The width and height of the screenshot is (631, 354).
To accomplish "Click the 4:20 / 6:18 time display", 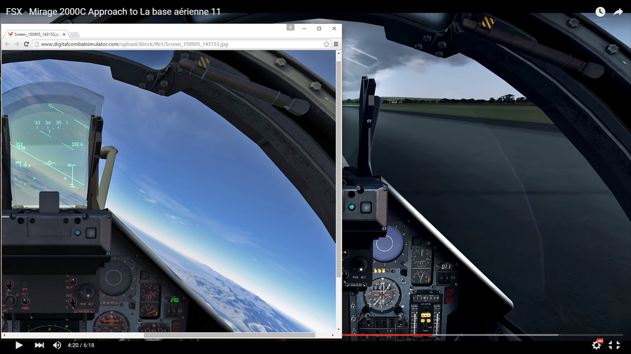I will (x=81, y=345).
